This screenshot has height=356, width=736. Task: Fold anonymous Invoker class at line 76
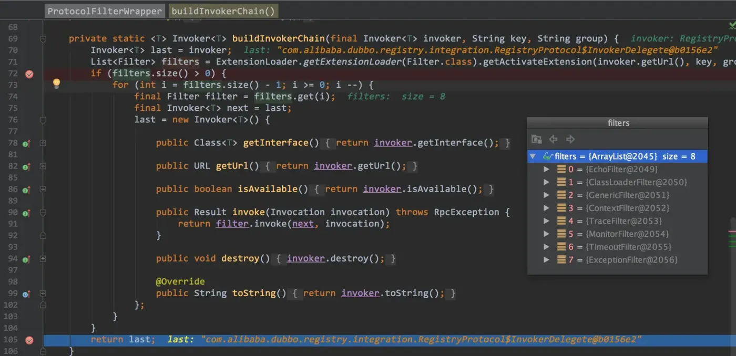43,120
